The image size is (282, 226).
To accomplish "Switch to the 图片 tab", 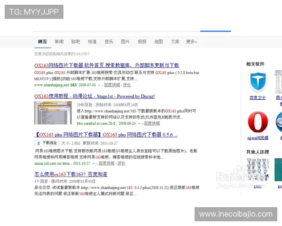I will click(x=125, y=42).
